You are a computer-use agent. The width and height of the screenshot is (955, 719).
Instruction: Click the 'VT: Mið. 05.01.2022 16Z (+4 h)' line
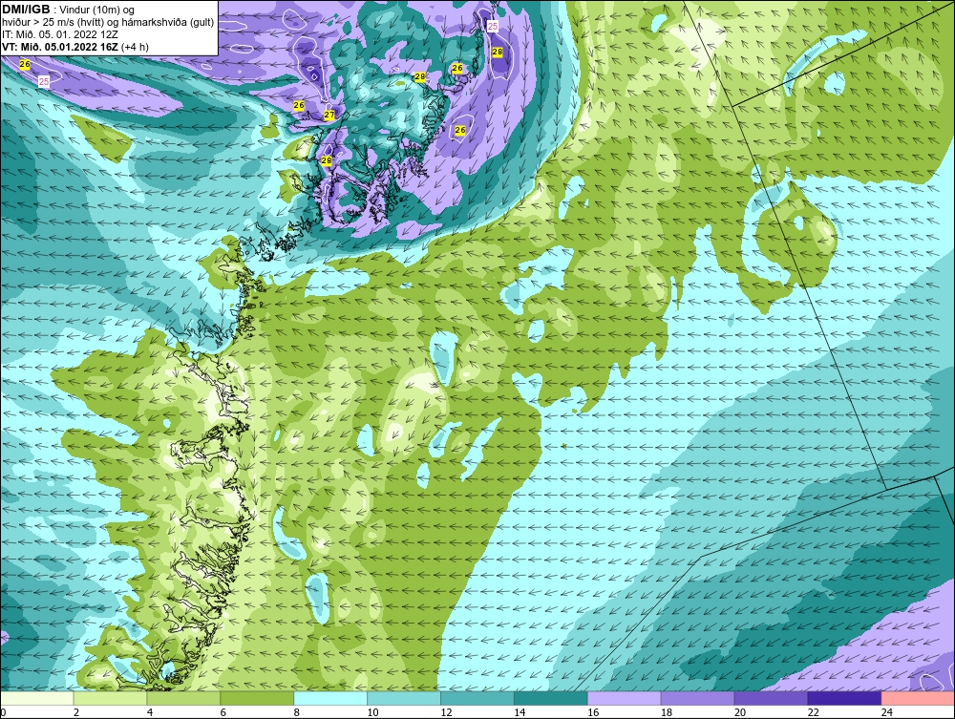[74, 46]
